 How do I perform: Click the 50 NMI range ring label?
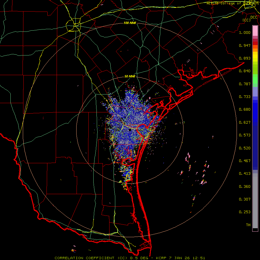[x=130, y=77]
